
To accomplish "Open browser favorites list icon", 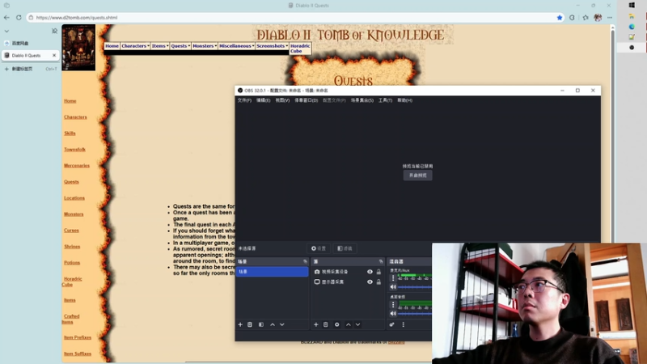I will tap(586, 17).
